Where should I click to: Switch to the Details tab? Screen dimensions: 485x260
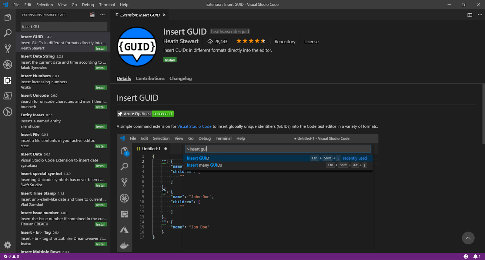(x=124, y=78)
